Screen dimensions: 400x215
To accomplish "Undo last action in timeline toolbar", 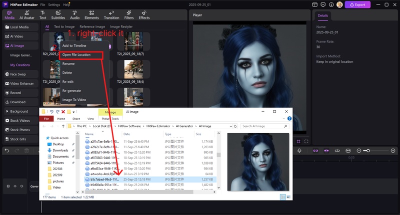I will [7, 151].
